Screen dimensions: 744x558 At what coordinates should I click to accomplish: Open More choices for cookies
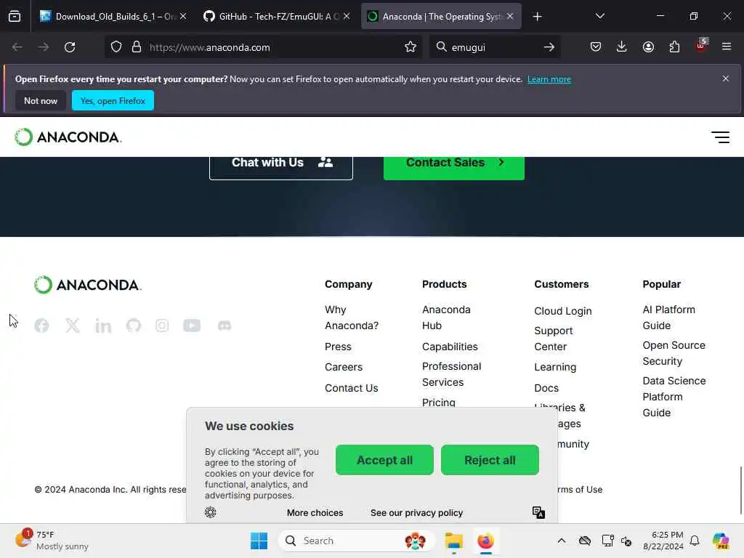(x=315, y=512)
